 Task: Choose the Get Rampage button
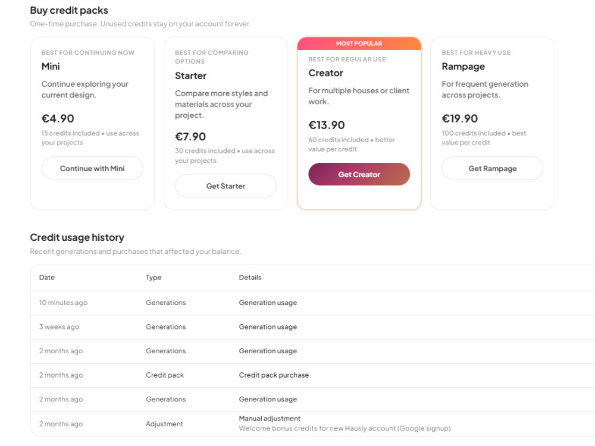[493, 168]
